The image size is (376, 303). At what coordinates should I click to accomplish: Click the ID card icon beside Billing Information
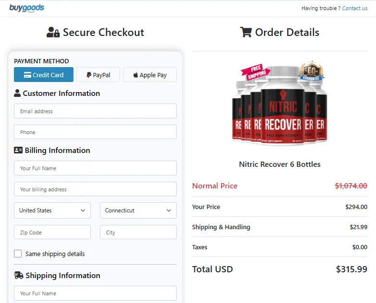pos(18,150)
